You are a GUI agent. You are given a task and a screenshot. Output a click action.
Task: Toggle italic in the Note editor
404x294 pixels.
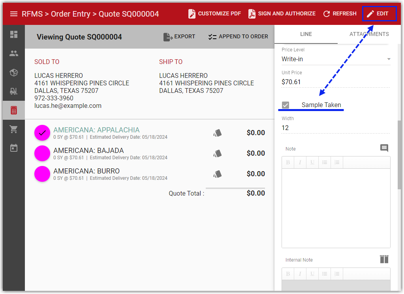pos(300,162)
